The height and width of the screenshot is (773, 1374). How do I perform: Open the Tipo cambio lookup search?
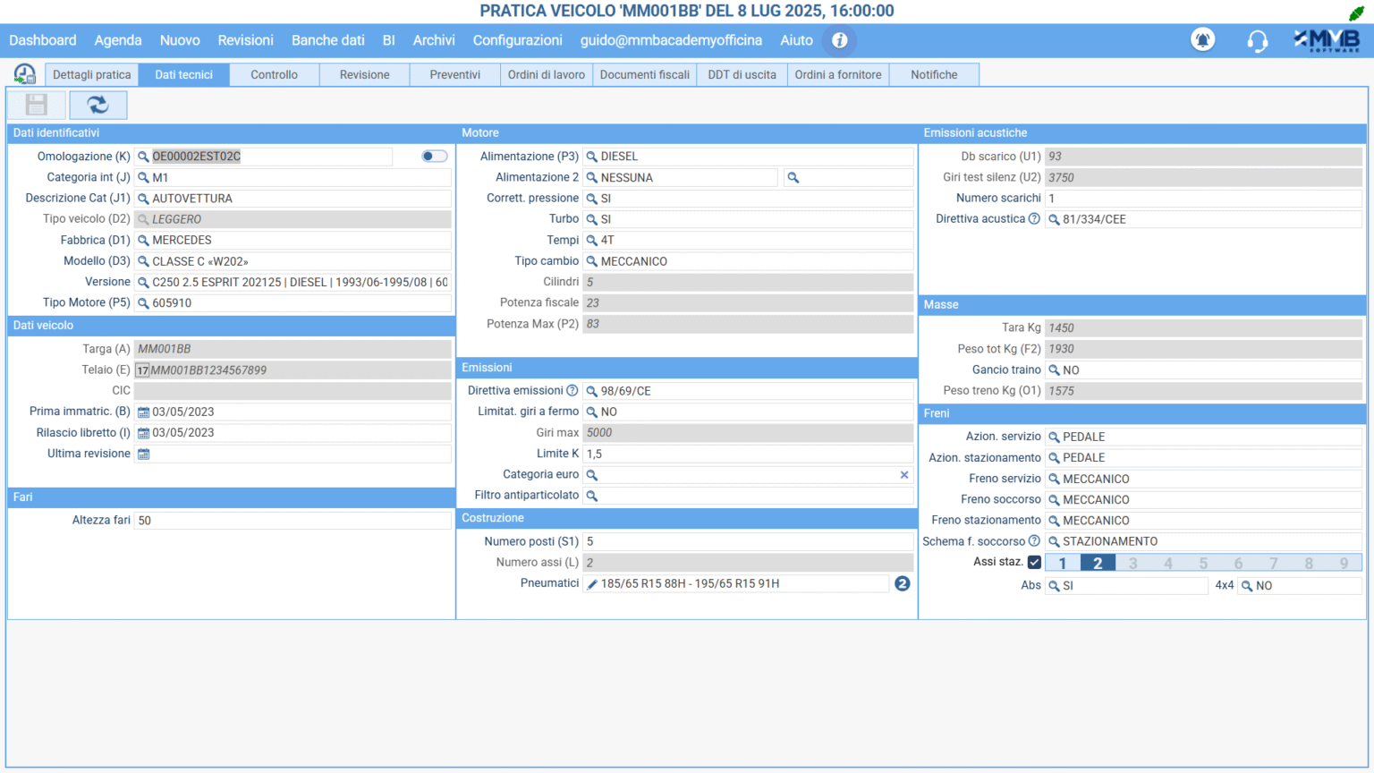pyautogui.click(x=591, y=262)
